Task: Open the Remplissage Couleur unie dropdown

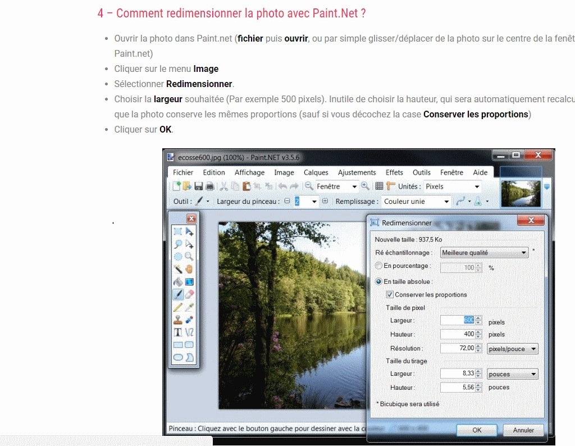Action: pyautogui.click(x=417, y=202)
